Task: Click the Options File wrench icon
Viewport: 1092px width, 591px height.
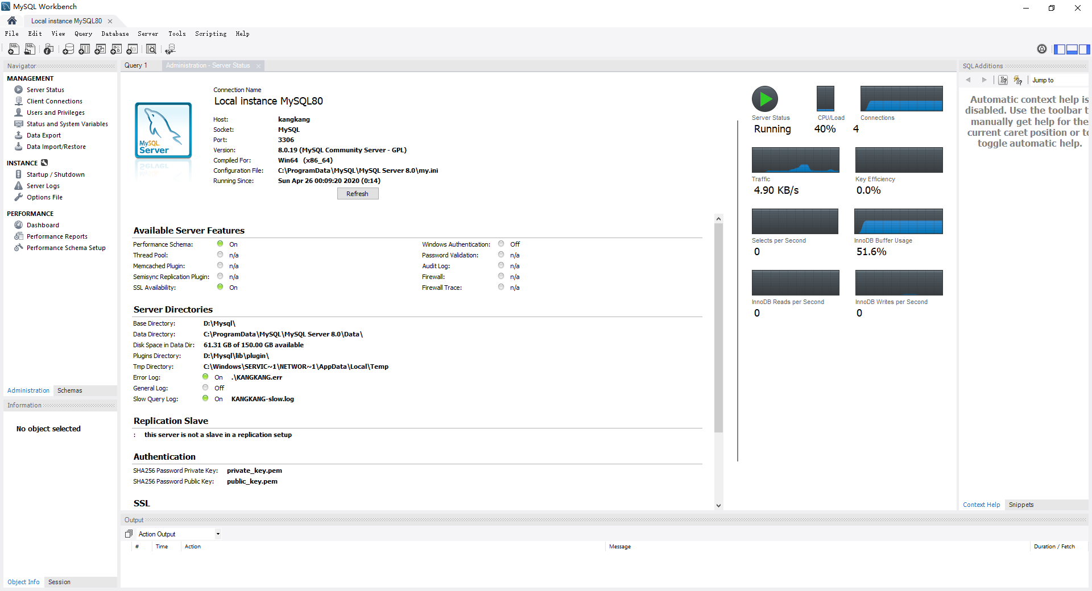Action: click(x=19, y=197)
